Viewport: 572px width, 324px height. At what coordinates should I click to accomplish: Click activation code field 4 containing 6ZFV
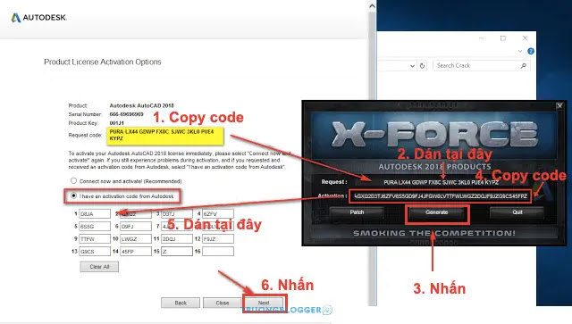[218, 214]
